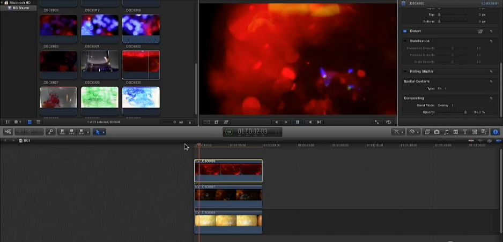This screenshot has width=503, height=242.
Task: Reset the Compositing parameters
Action: point(491,99)
